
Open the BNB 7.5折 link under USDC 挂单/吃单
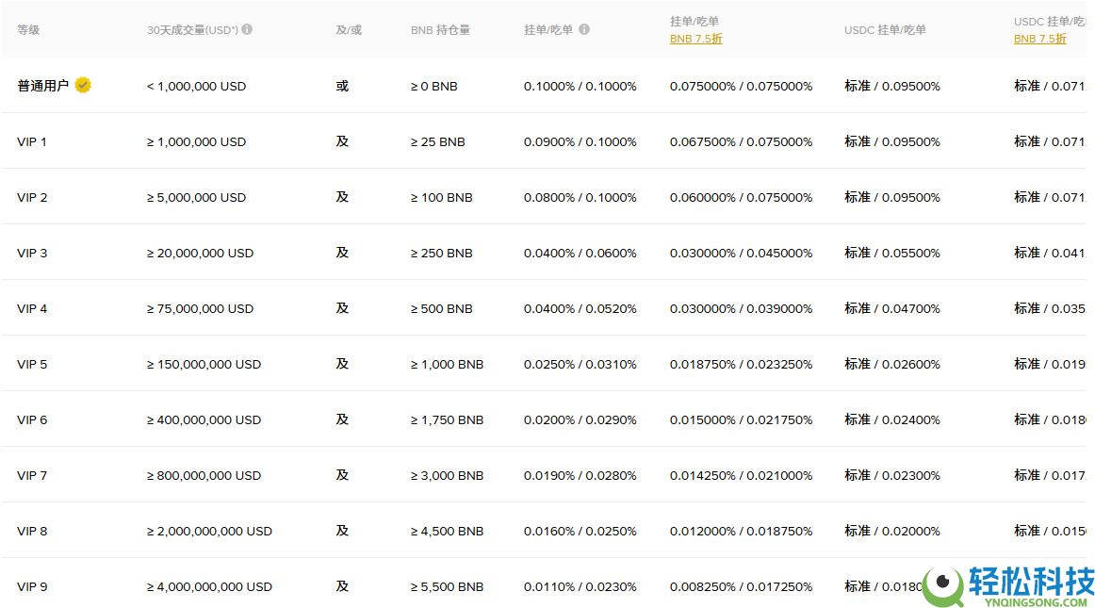pos(1039,39)
